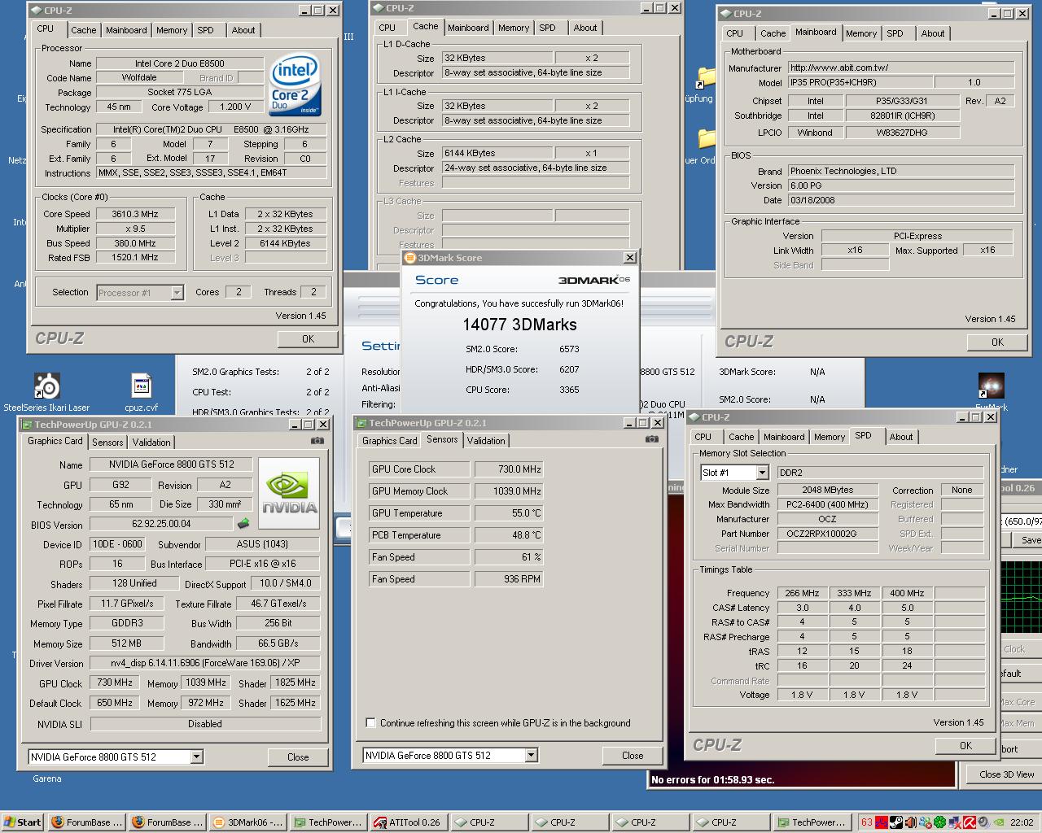Click the Core Voltage 1.200 V field
This screenshot has height=833, width=1042.
(x=235, y=107)
